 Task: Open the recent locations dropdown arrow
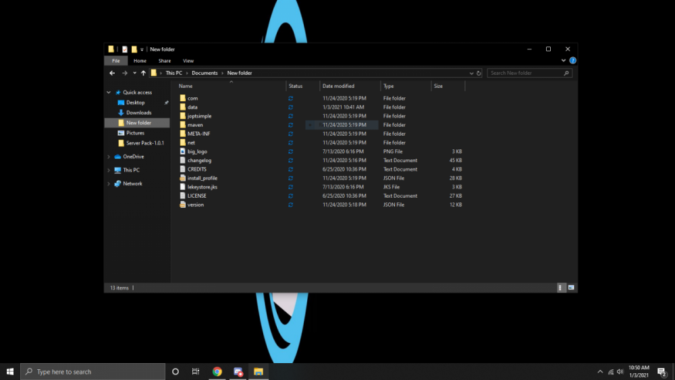click(134, 73)
